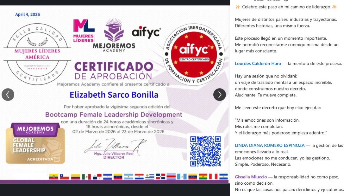Click the Mujeres Líderes ML logo
350x196 pixels.
tap(84, 31)
